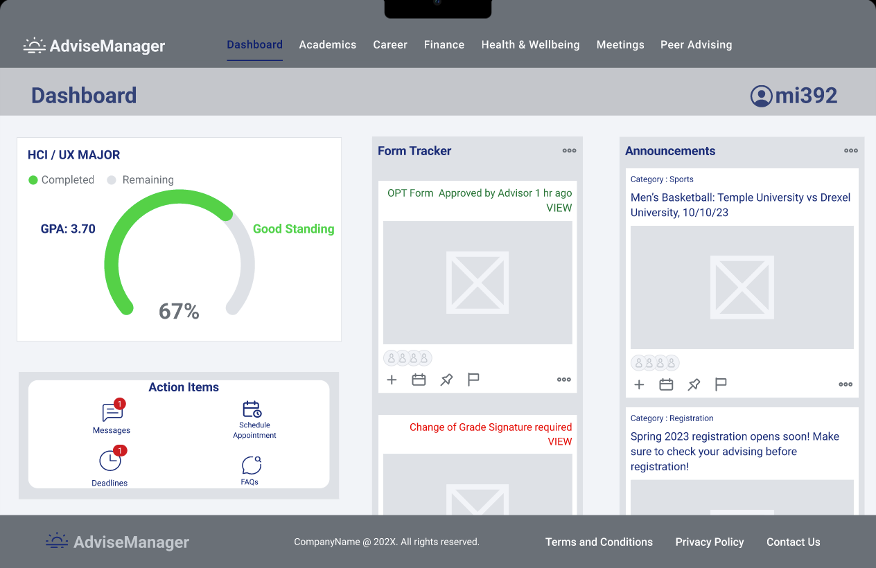This screenshot has width=876, height=568.
Task: Click the 'Good Standing' status text
Action: (x=293, y=229)
